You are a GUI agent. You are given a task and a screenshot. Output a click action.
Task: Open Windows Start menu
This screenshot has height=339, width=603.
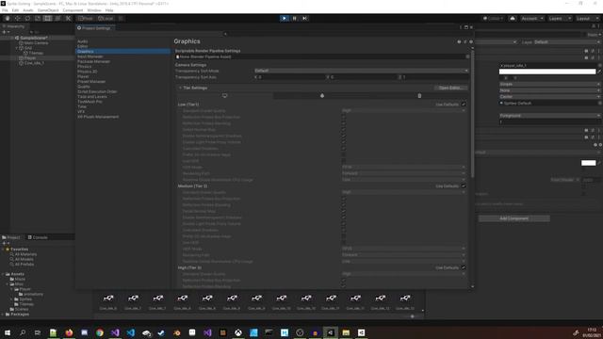point(8,332)
